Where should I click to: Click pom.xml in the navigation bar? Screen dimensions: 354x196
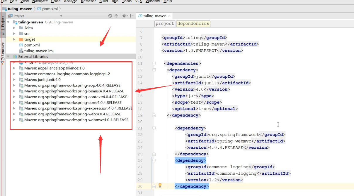(x=50, y=8)
